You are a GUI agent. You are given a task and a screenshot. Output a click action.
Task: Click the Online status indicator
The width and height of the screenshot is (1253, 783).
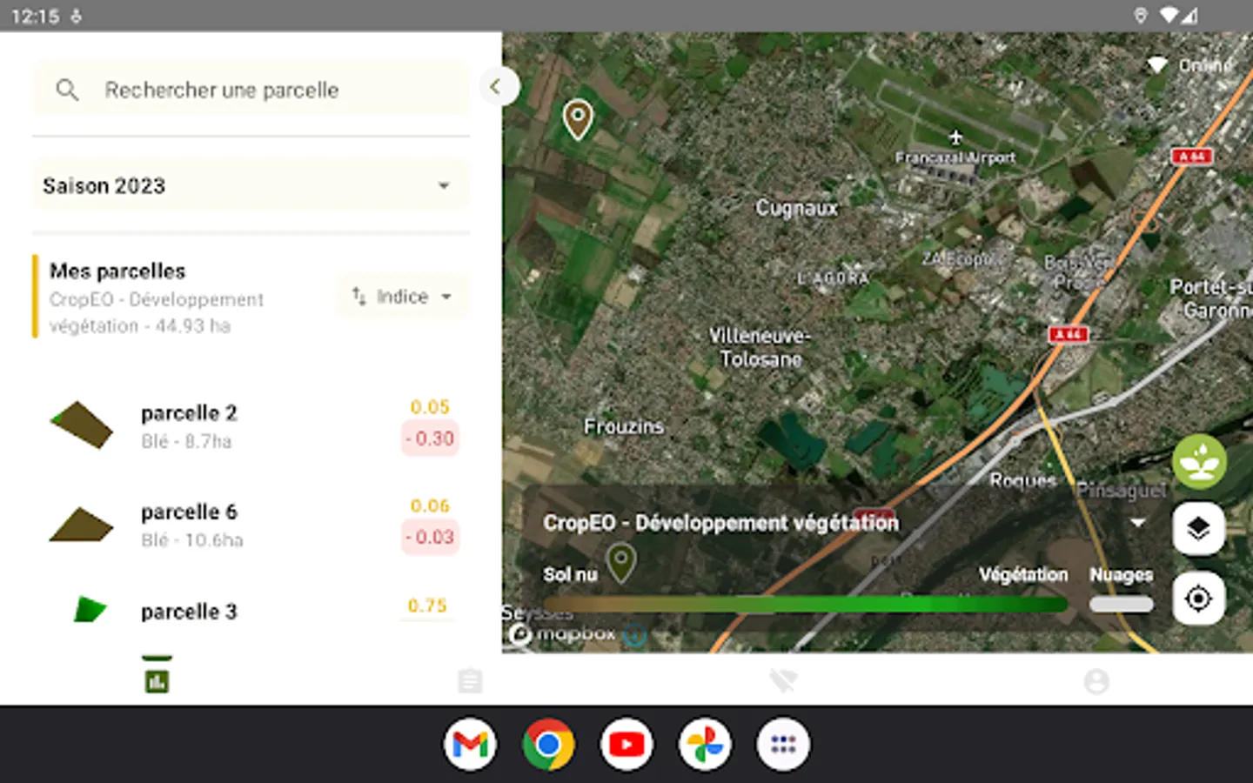click(1189, 65)
